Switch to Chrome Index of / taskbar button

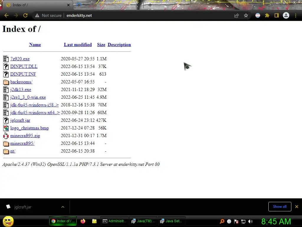(63, 221)
